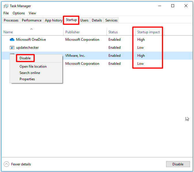Screen dimensions: 194x172
Task: Click Enabled status in the updatechecker row
Action: [115, 48]
